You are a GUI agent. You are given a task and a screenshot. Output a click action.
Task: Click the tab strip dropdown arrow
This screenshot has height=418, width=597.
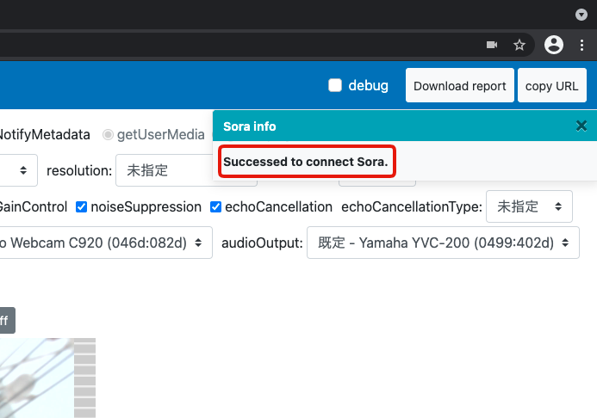pyautogui.click(x=581, y=15)
